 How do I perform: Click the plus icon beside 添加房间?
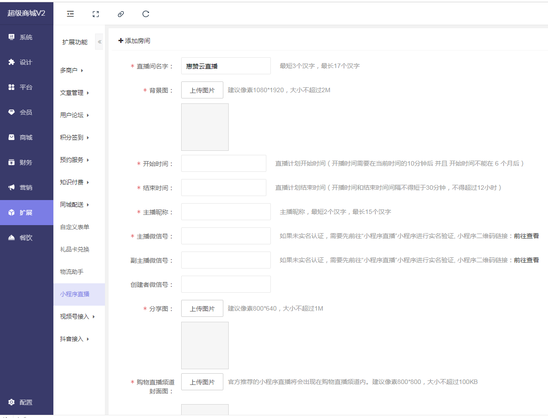pyautogui.click(x=121, y=41)
